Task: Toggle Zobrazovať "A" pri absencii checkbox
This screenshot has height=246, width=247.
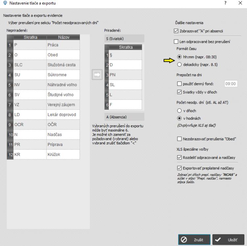Action: click(x=176, y=31)
